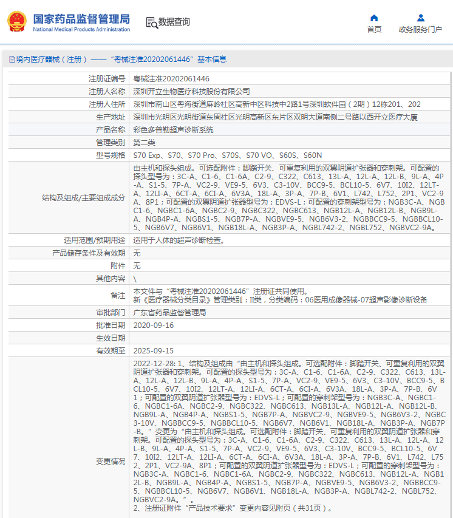The width and height of the screenshot is (453, 518).
Task: Click the national emblem logo
Action: tap(17, 21)
